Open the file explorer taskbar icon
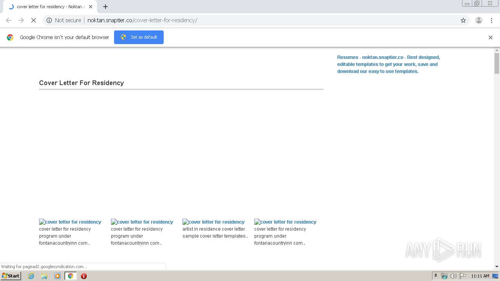 [44, 276]
